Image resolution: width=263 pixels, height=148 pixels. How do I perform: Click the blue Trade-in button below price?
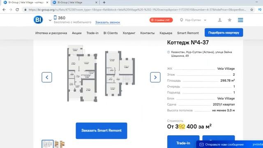pos(183,142)
